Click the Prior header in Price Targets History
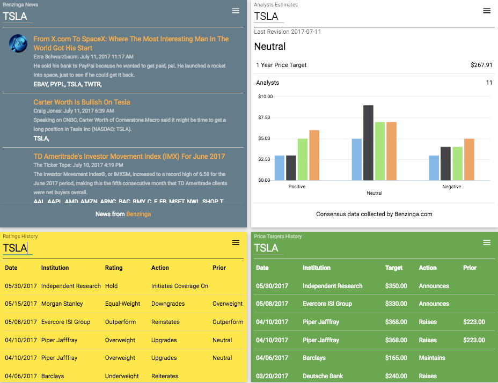 [470, 268]
